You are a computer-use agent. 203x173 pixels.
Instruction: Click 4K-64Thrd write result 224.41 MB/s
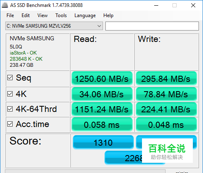pos(166,109)
